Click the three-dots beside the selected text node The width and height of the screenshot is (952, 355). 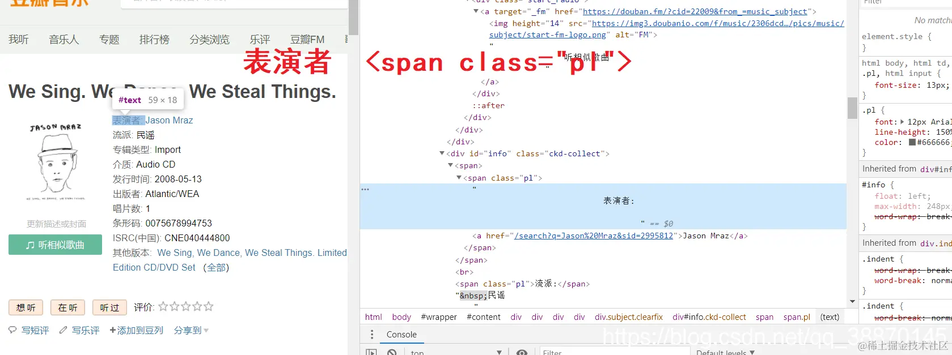pos(365,189)
